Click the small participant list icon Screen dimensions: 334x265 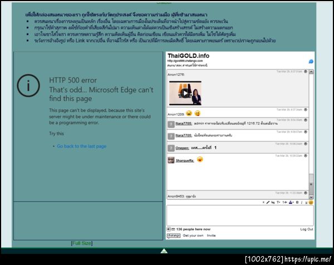click(x=173, y=229)
